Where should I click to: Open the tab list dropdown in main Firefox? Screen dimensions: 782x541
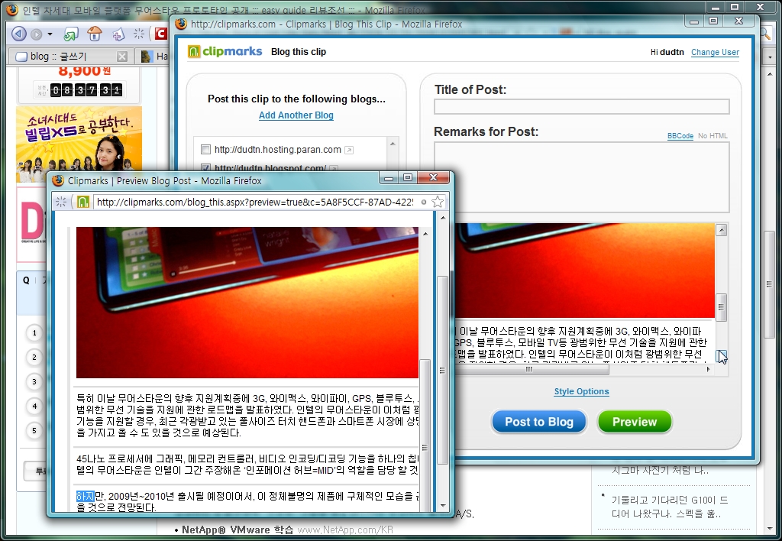[x=770, y=57]
